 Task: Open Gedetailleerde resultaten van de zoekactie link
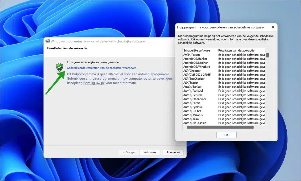(102, 68)
